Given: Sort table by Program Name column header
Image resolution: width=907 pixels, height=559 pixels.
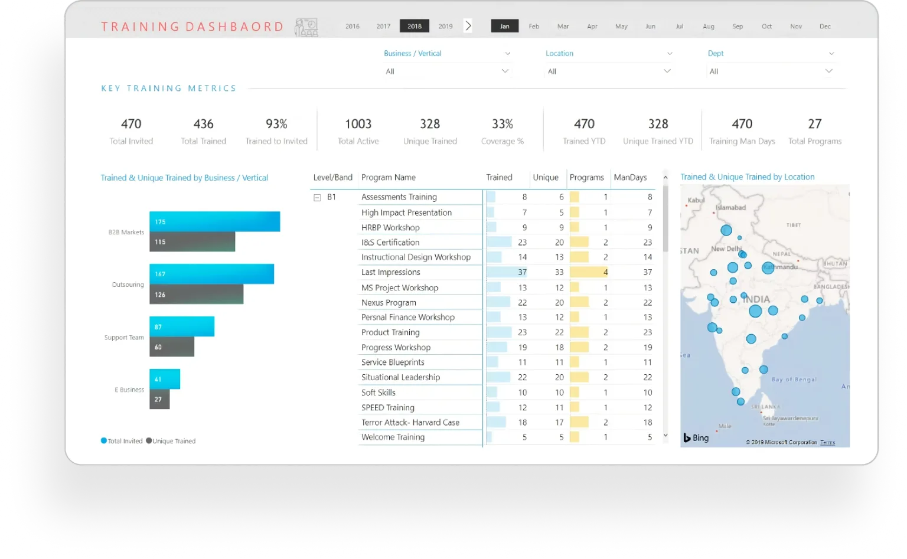Looking at the screenshot, I should (x=389, y=178).
